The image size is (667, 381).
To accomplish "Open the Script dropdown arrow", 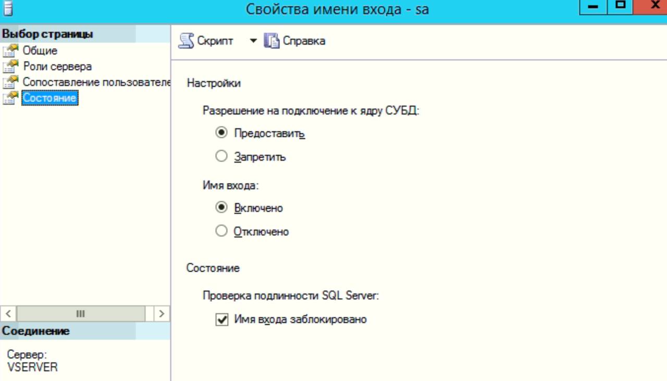I will (253, 41).
